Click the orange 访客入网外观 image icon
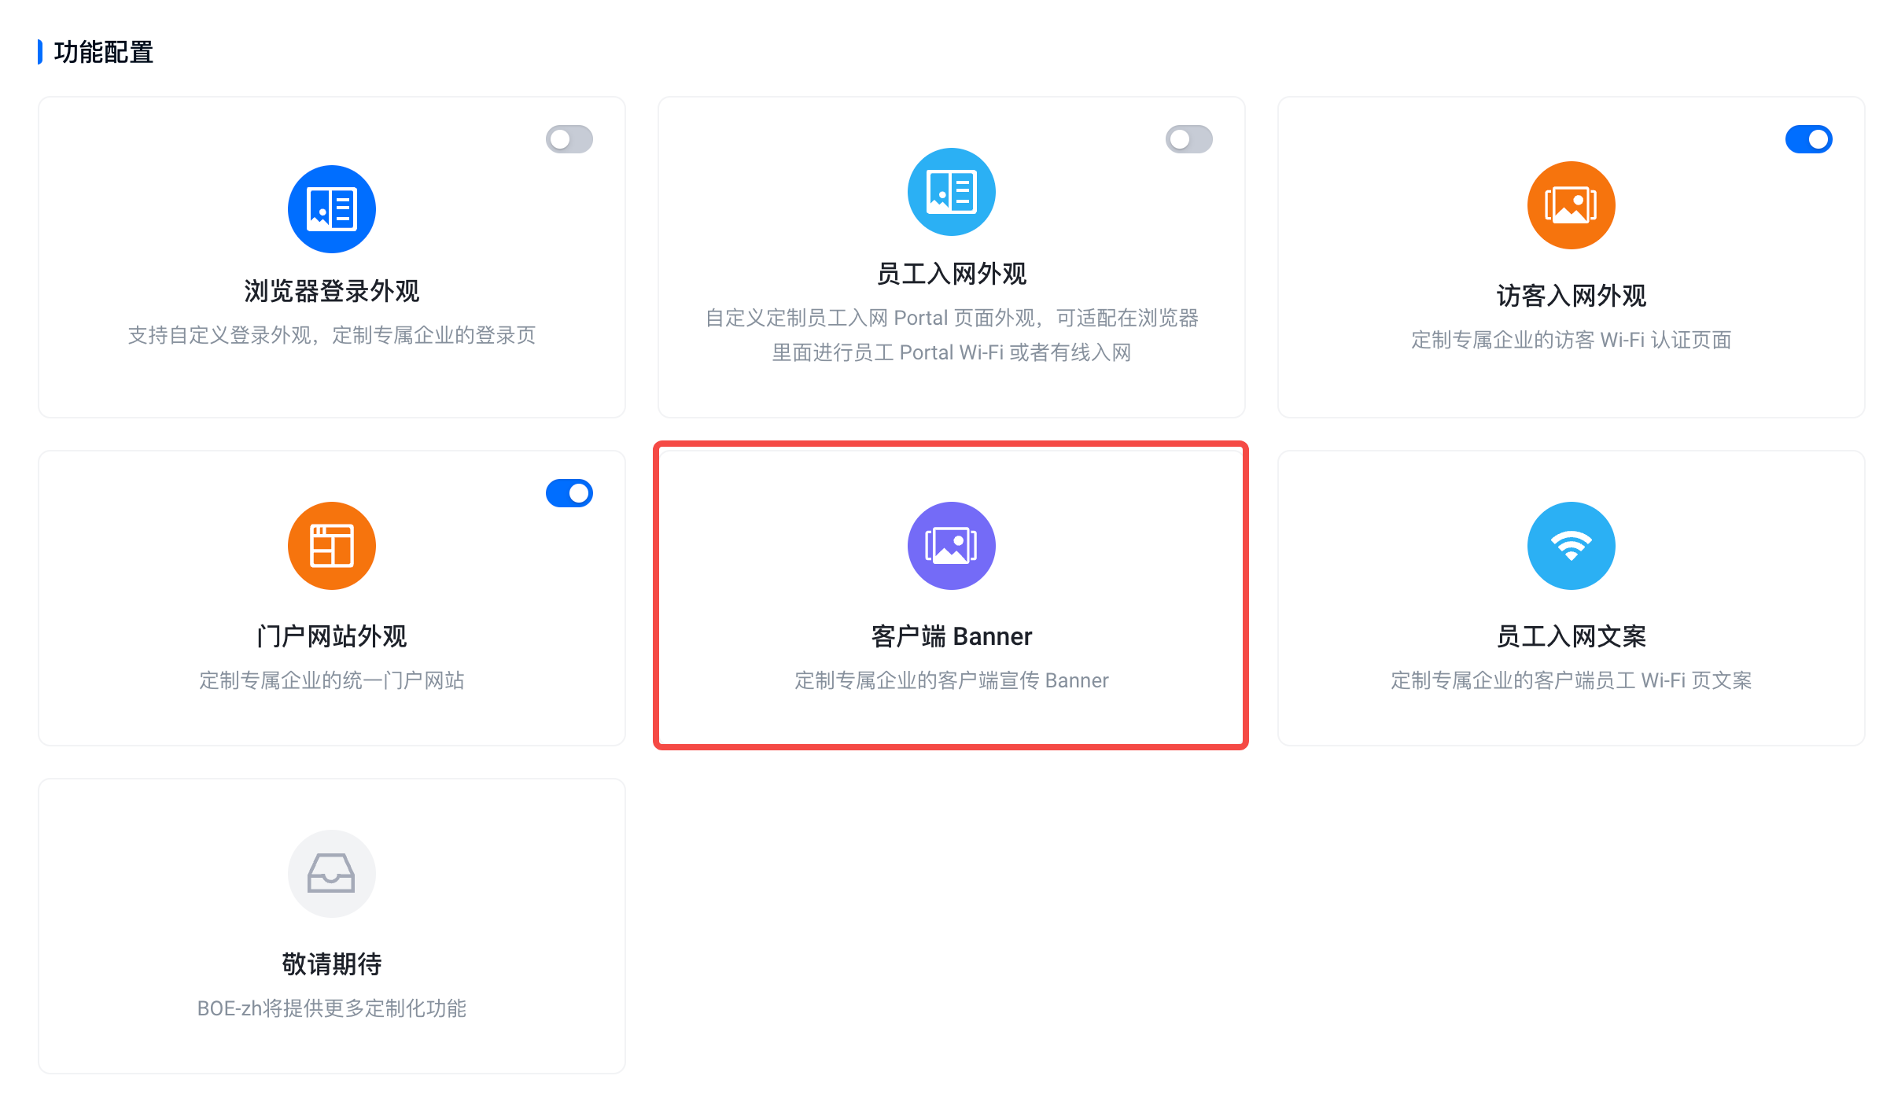The image size is (1894, 1120). tap(1571, 205)
